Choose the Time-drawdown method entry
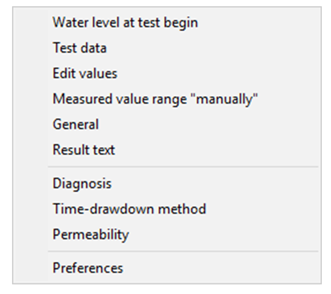331x294 pixels. [x=130, y=209]
